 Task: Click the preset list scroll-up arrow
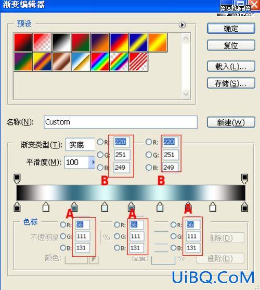(186, 39)
